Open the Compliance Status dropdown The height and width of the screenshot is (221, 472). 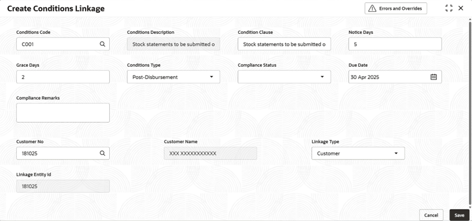click(x=322, y=77)
